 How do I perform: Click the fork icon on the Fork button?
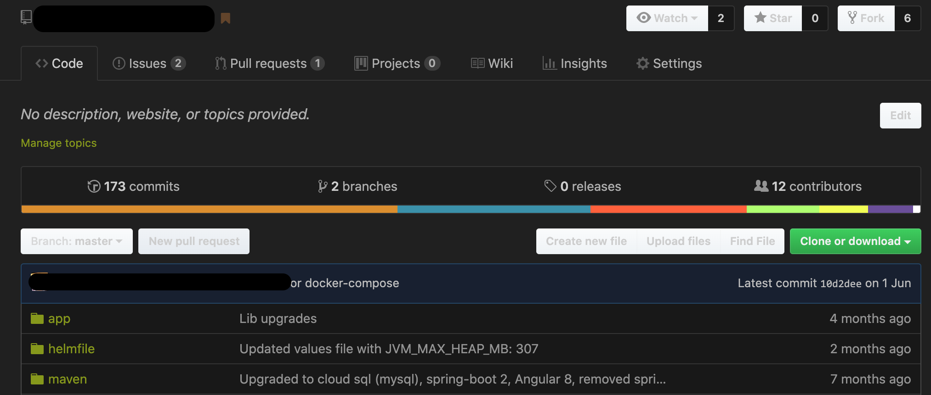pos(852,18)
